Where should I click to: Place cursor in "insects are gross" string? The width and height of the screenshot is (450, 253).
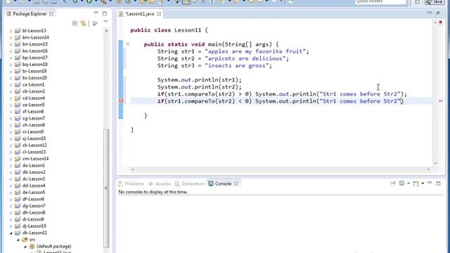(x=238, y=65)
